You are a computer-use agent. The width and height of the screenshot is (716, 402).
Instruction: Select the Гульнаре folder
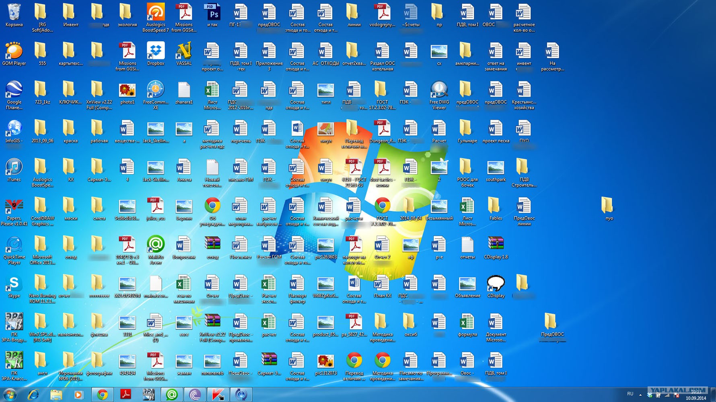pos(467,131)
